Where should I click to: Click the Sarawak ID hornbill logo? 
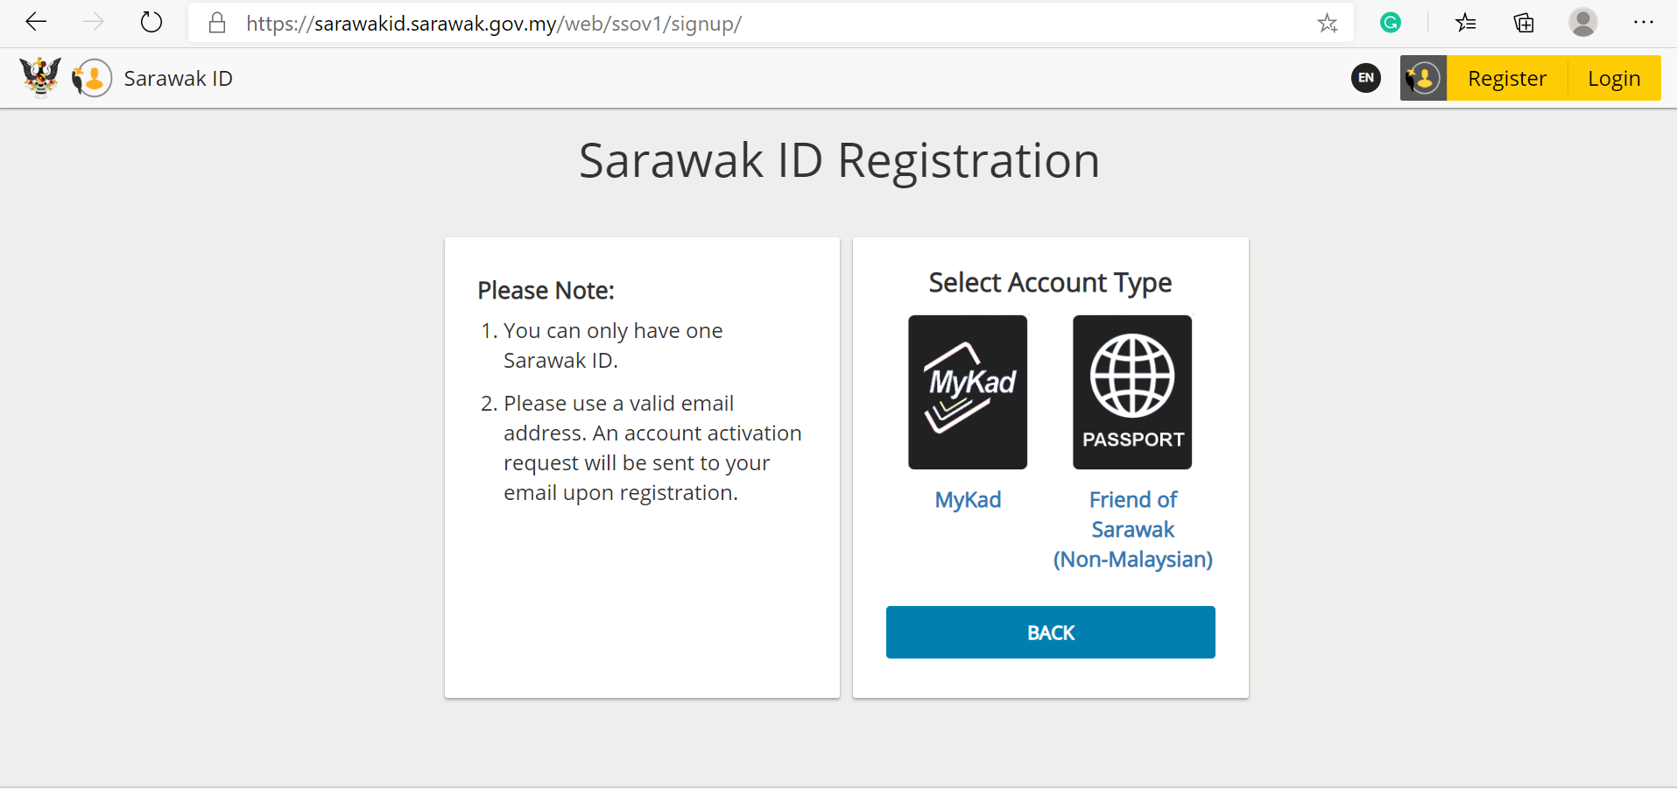click(92, 78)
